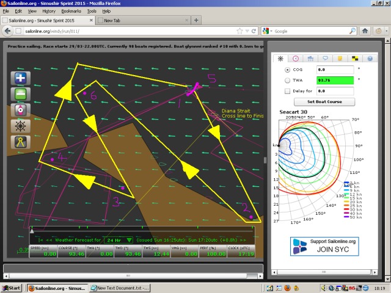Click the blue round tray icon beside clock
Viewport: 391px width, 293px height.
365,288
